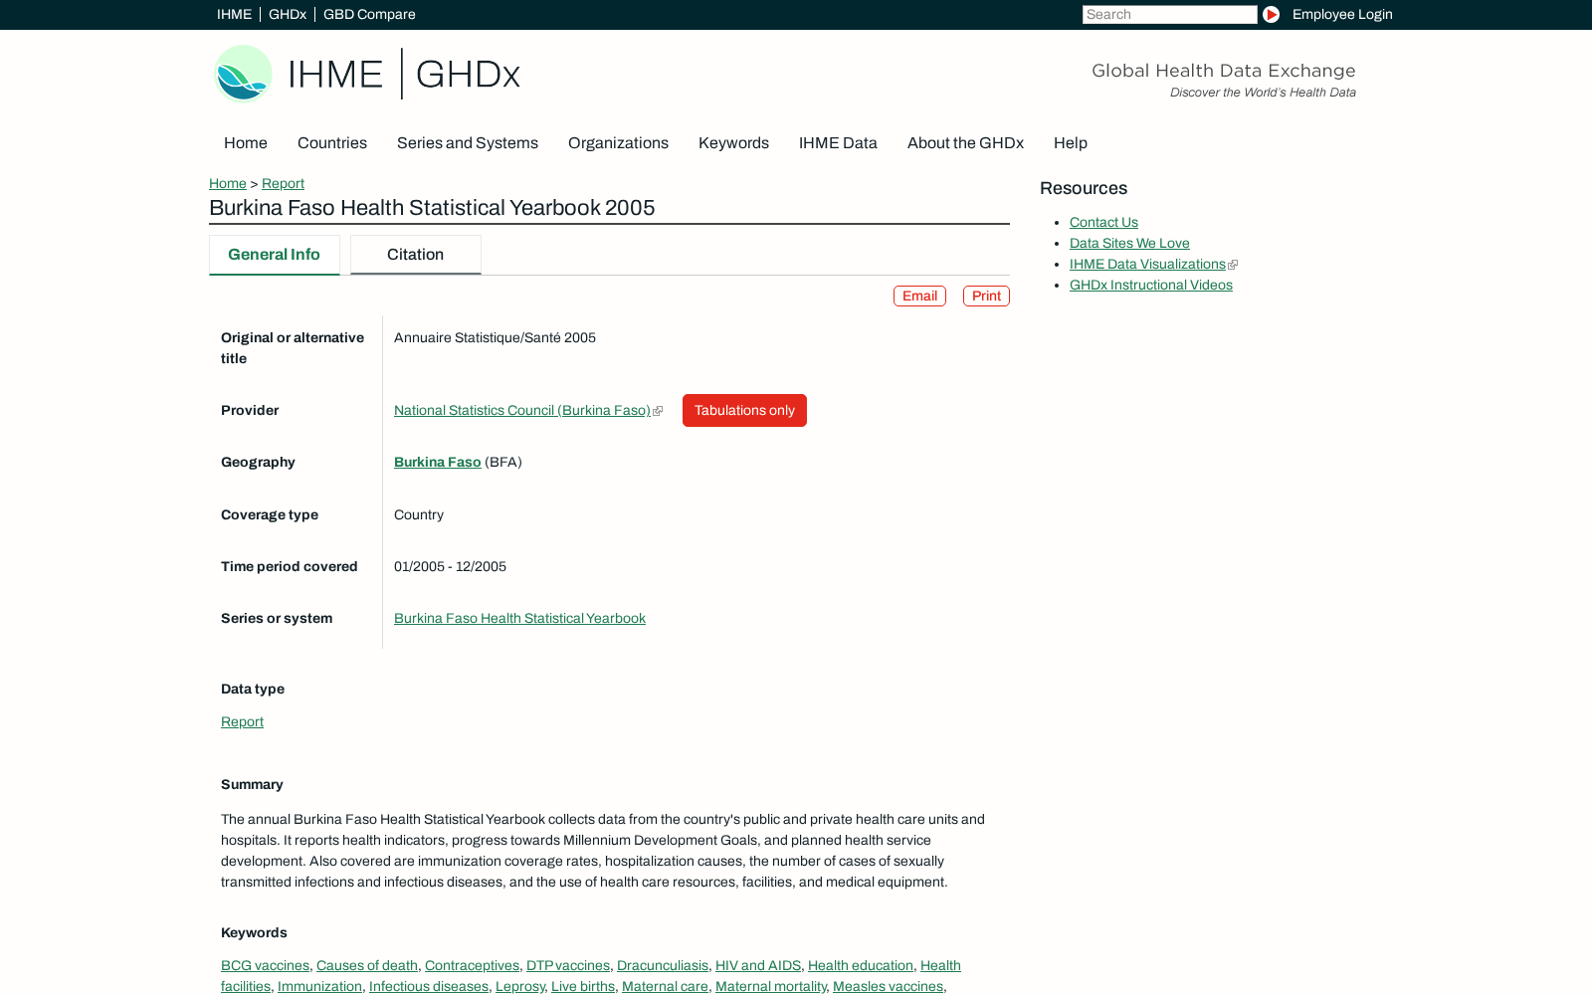Viewport: 1592px width, 995px height.
Task: Click Maternal care keyword
Action: point(665,986)
